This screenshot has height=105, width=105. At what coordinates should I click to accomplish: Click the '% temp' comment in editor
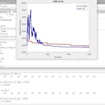(x=10, y=15)
